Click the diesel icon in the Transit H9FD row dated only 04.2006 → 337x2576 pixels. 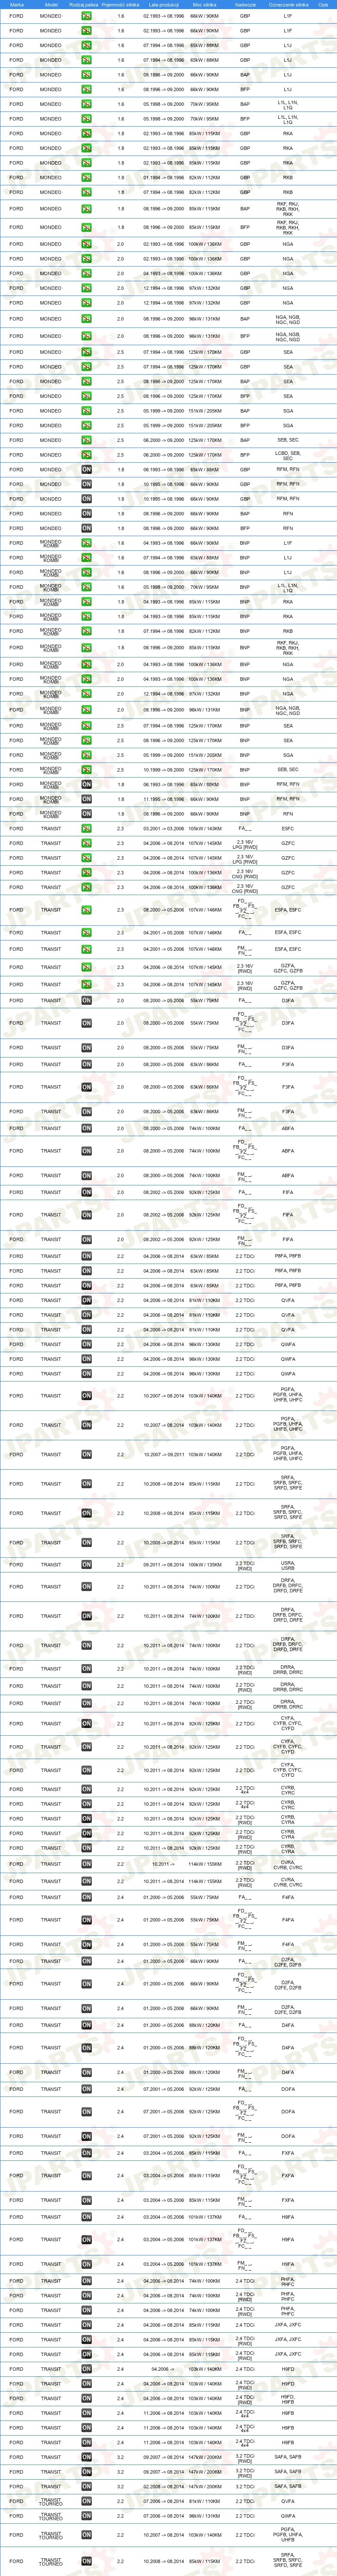tap(87, 2369)
